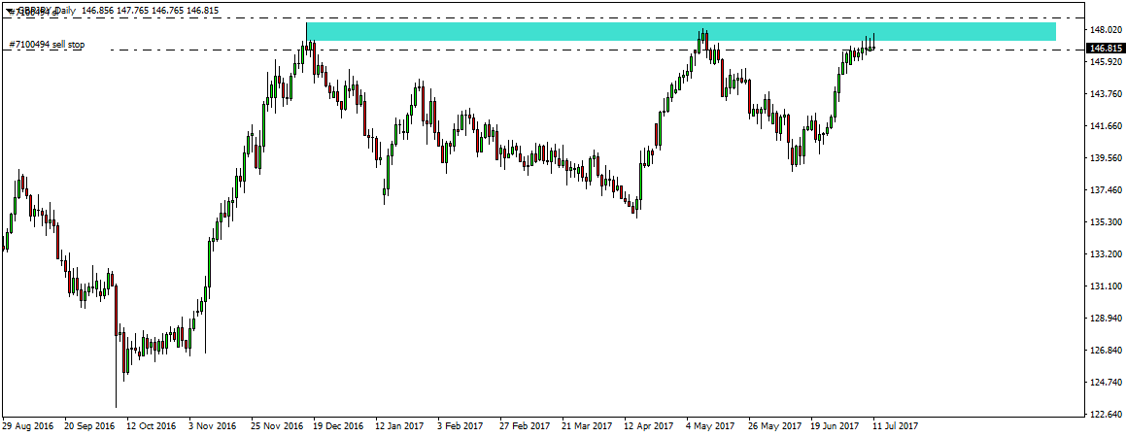Click the '26 May 2017' date label
1126x437 pixels.
pos(777,424)
